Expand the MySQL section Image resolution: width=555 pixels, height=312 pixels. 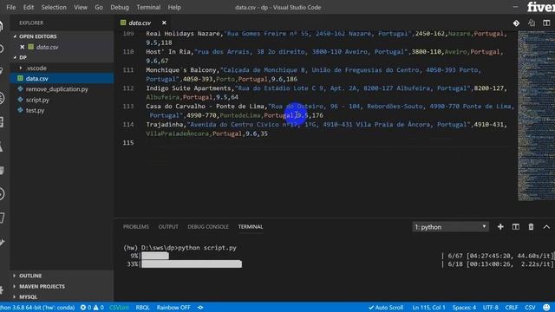25,296
